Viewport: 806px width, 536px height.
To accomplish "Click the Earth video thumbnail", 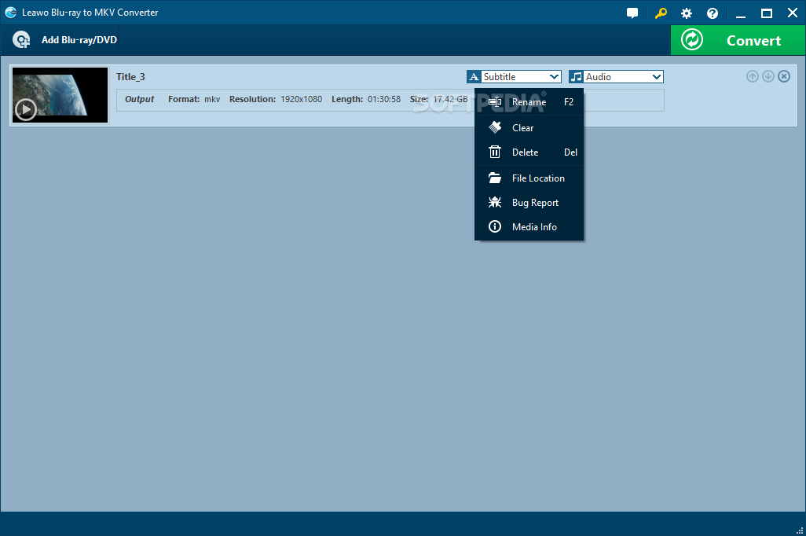I will tap(60, 95).
